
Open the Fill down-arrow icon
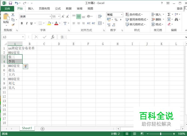[169, 19]
